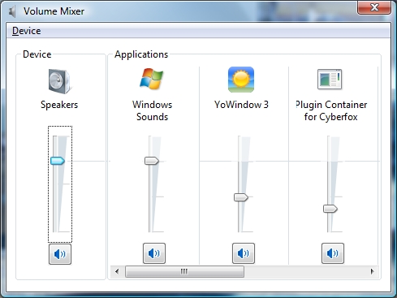Click the Applications scrollbar right arrow
Image resolution: width=397 pixels, height=298 pixels.
373,271
